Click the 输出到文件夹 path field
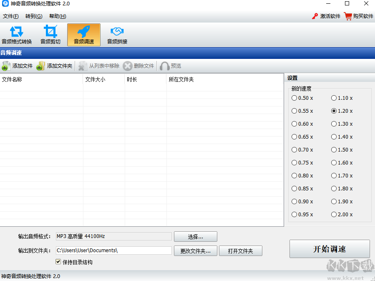This screenshot has height=281, width=375. pos(113,251)
